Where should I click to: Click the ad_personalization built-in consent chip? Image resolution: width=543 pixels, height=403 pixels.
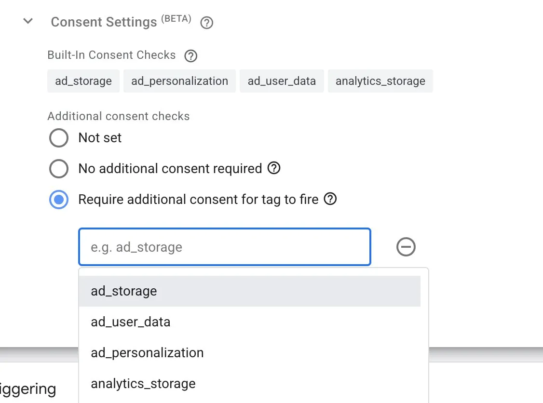point(180,81)
